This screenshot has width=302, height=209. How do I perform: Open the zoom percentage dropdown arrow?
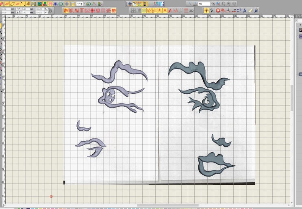coord(211,4)
